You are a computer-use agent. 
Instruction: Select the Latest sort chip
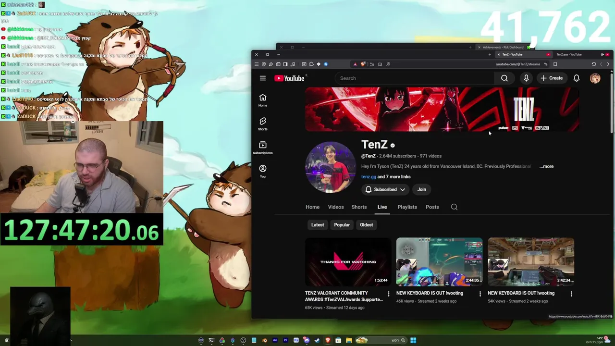318,224
